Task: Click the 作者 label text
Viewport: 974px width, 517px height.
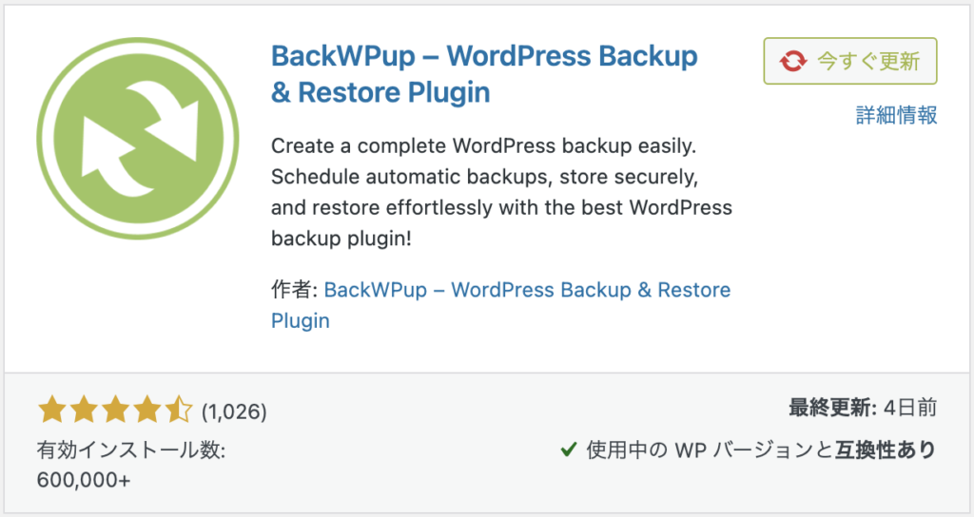Action: [x=293, y=290]
